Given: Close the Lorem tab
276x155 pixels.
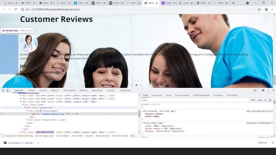Looking at the screenshot, I should click(191, 3).
